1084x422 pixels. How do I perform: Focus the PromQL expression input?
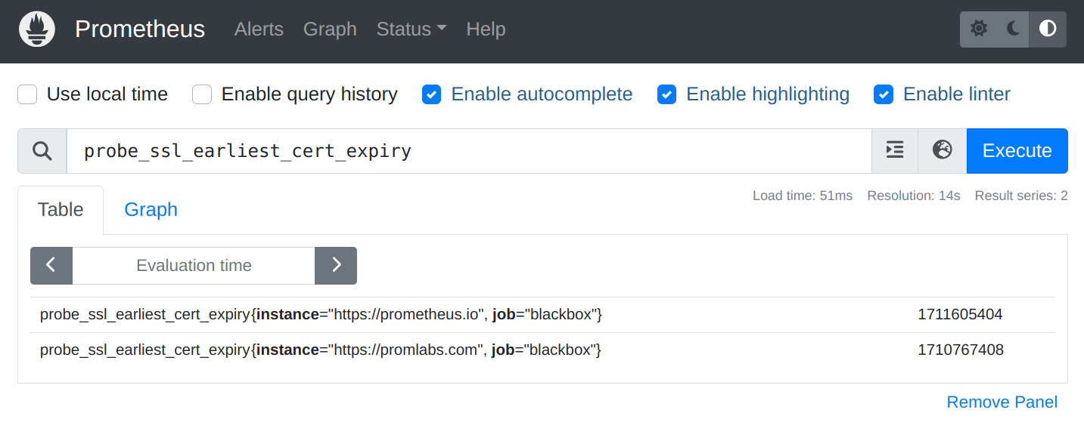tap(469, 151)
